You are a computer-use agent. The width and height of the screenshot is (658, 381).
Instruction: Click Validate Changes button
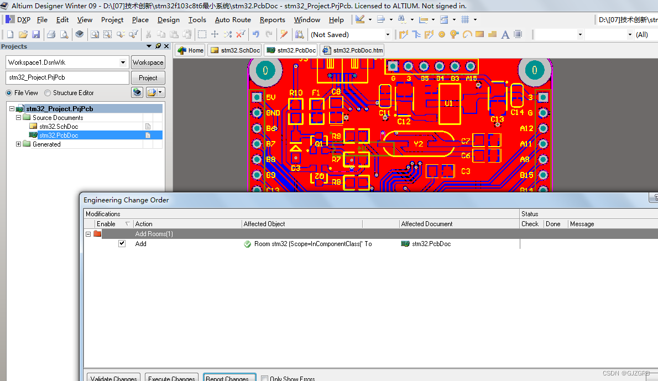tap(114, 377)
